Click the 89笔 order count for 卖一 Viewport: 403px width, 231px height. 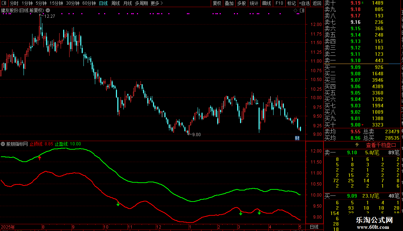[x=394, y=152]
